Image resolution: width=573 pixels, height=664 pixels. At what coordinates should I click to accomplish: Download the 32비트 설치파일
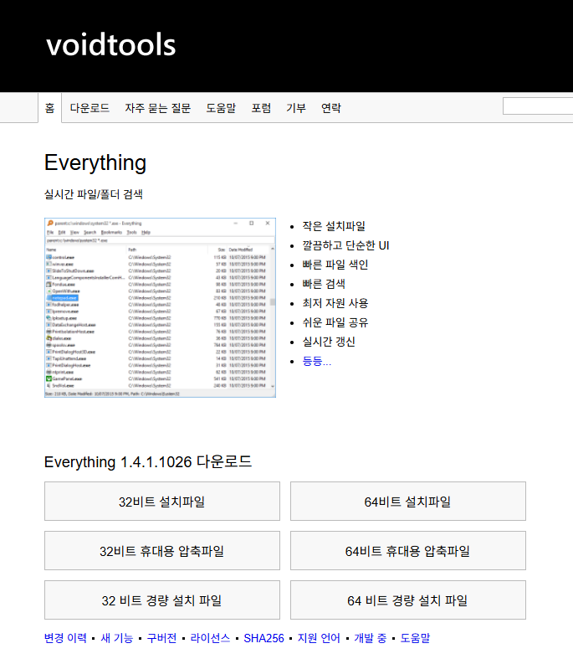[162, 502]
